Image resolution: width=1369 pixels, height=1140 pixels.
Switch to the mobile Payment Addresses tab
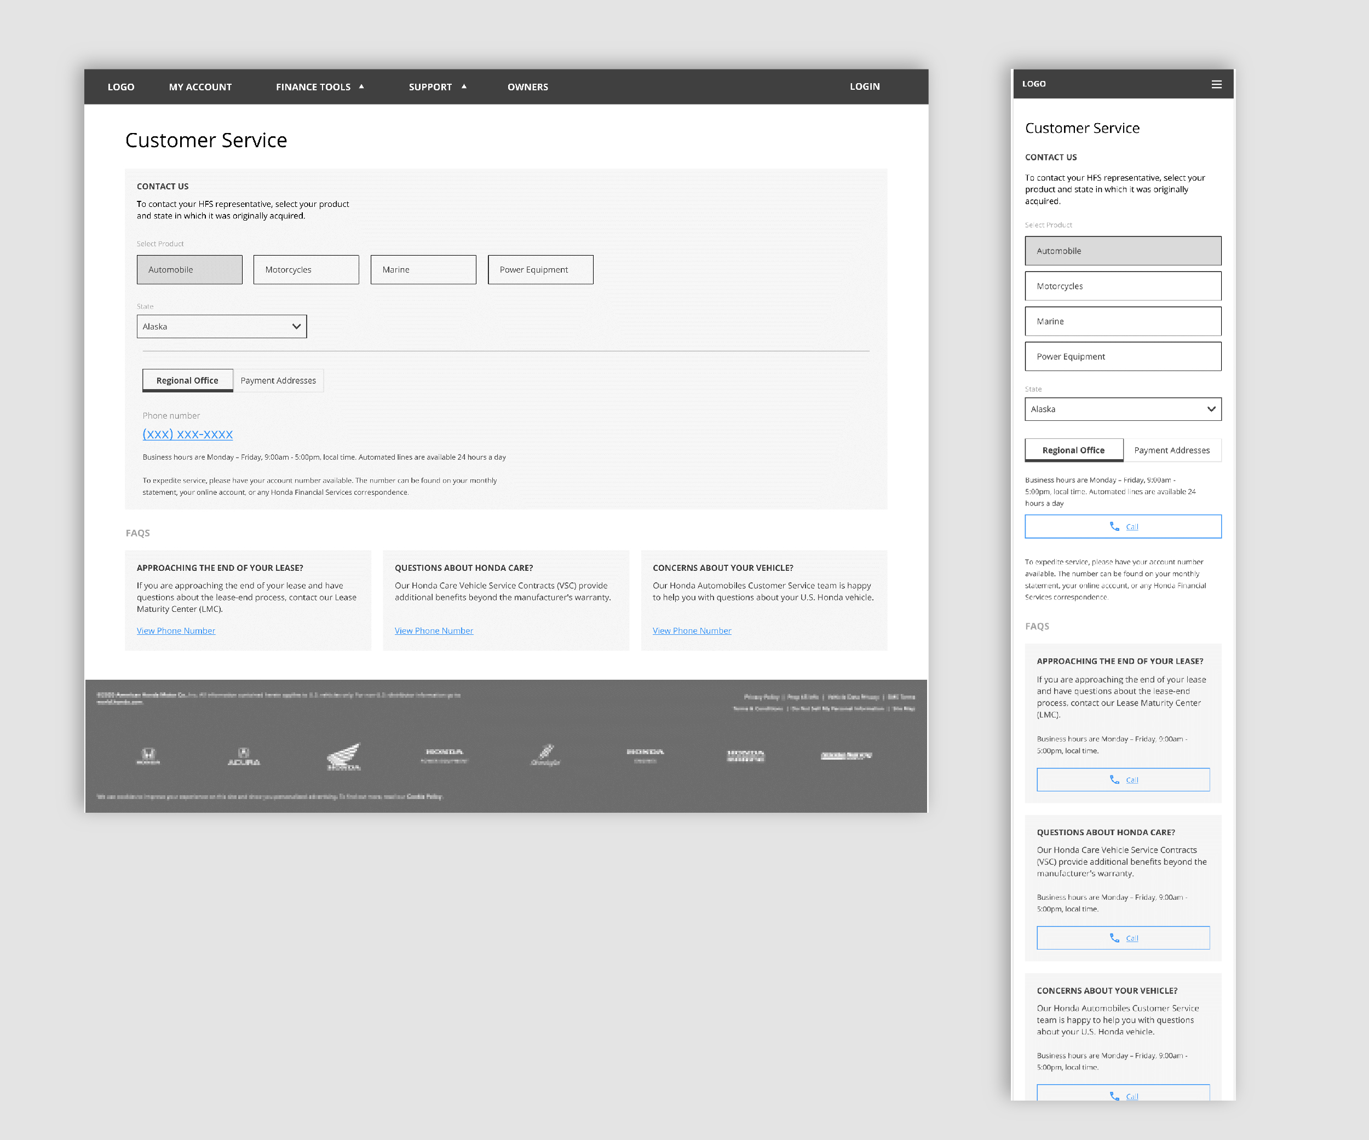1172,450
